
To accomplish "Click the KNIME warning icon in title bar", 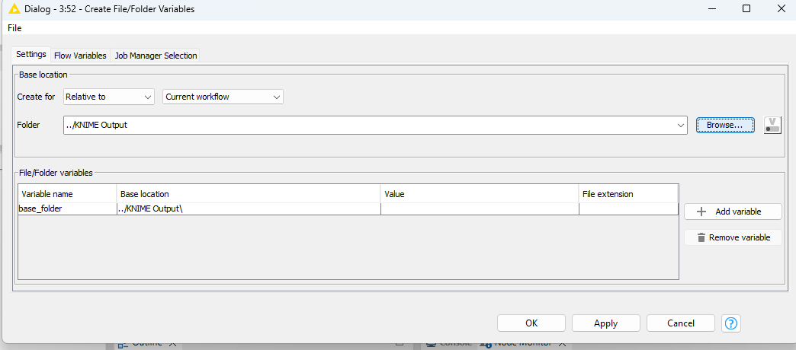I will 14,9.
